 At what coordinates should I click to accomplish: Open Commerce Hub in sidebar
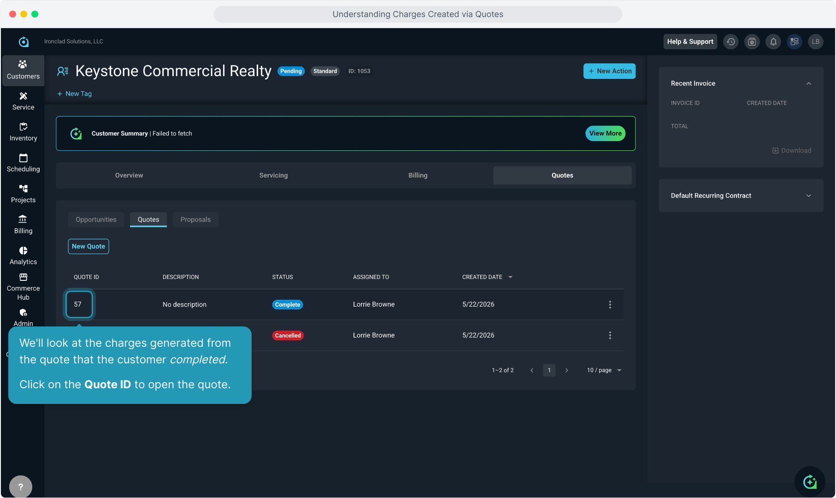[x=23, y=287]
